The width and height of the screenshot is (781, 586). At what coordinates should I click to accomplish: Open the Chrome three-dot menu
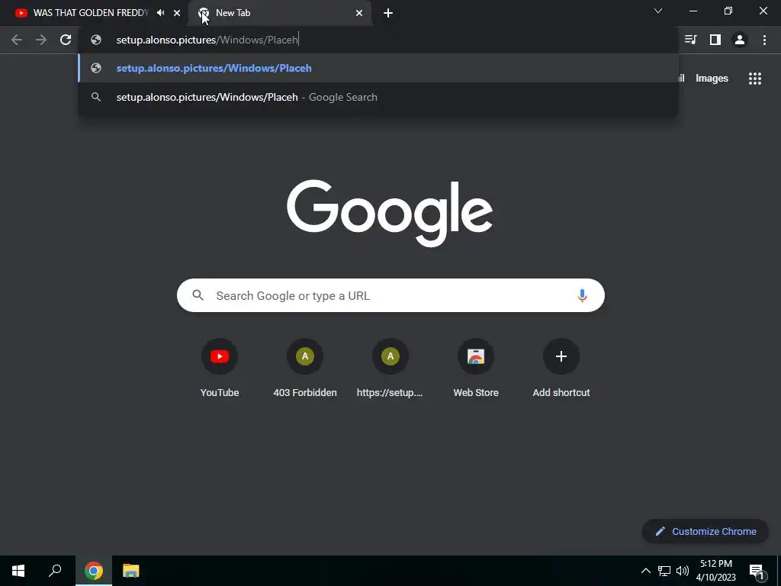tap(764, 40)
